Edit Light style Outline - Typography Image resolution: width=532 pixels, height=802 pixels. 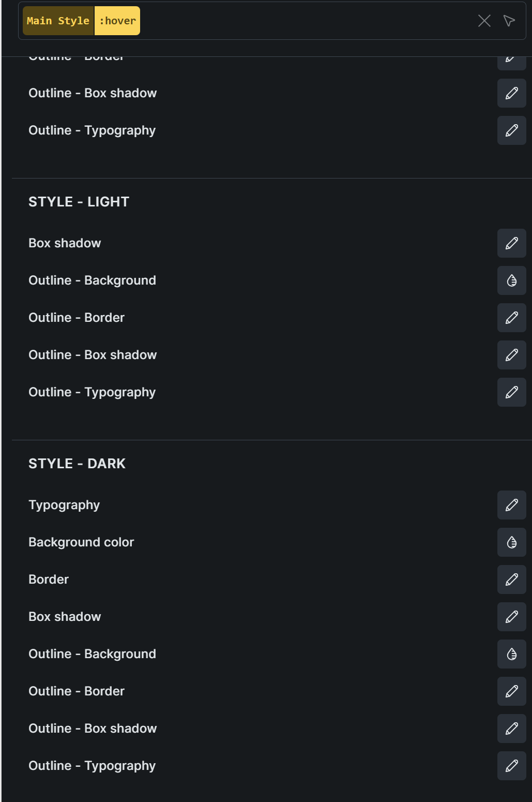pyautogui.click(x=511, y=392)
